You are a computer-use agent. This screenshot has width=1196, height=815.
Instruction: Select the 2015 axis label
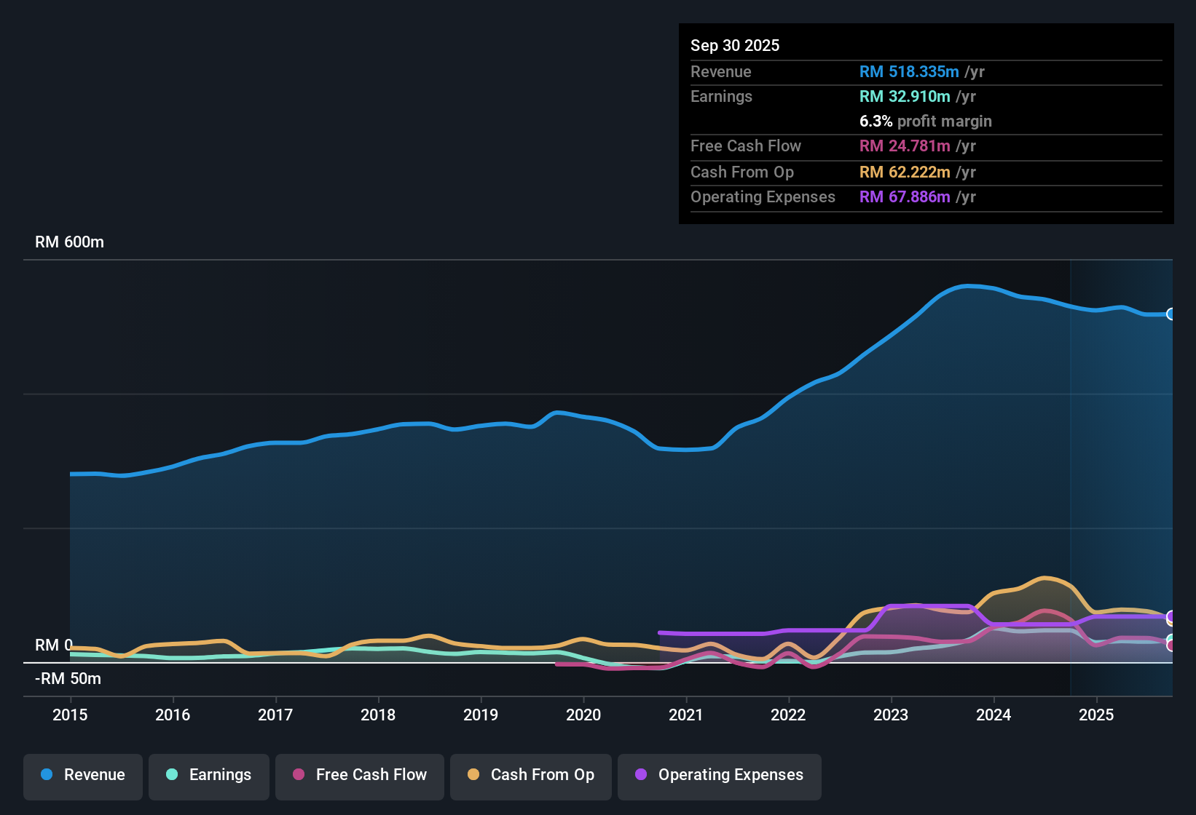[70, 715]
